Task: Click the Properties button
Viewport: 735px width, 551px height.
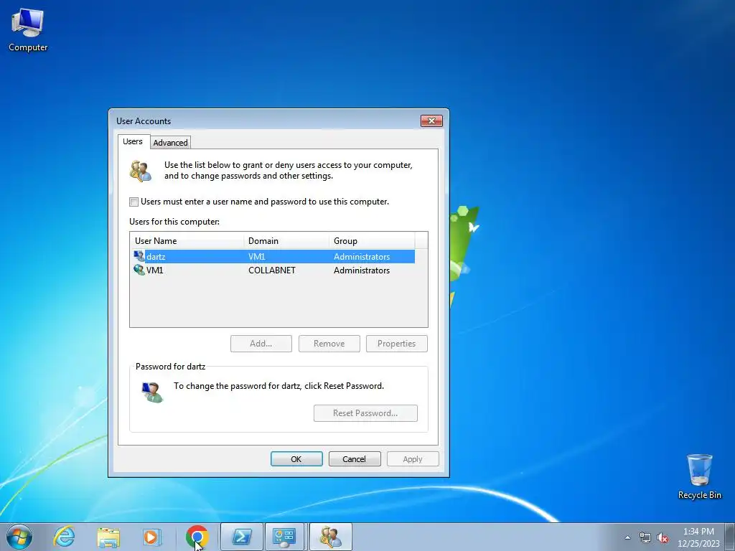Action: (396, 344)
